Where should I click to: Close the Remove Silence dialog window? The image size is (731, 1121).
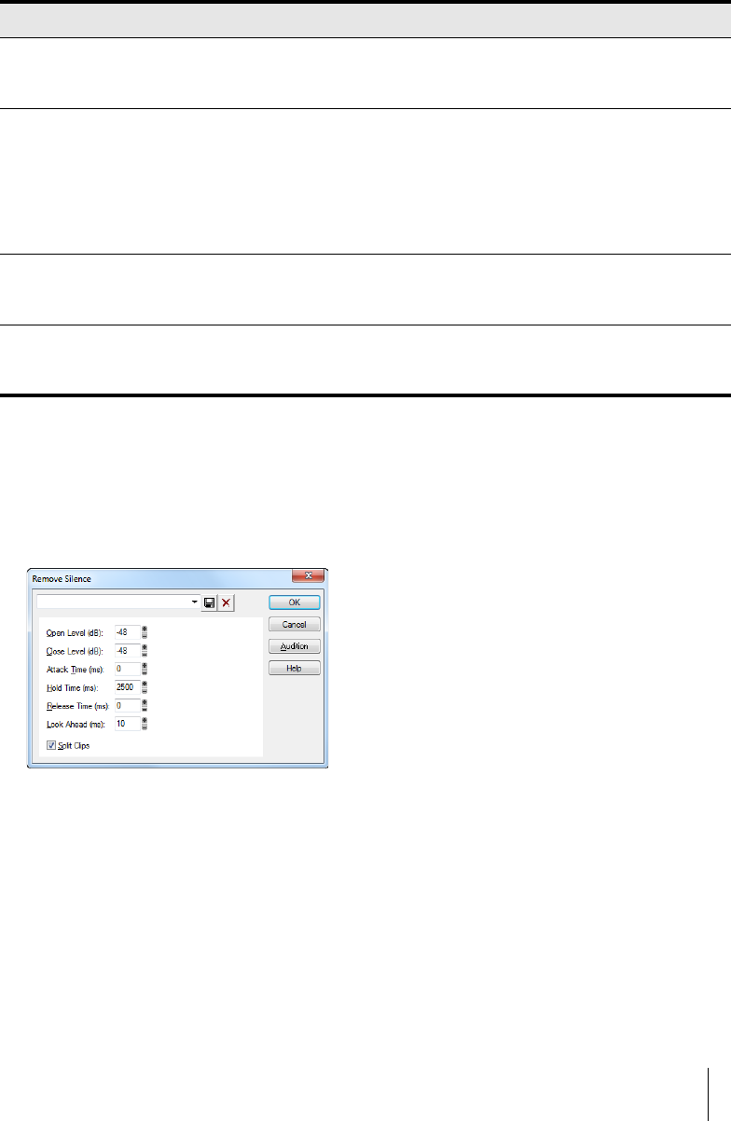[309, 577]
